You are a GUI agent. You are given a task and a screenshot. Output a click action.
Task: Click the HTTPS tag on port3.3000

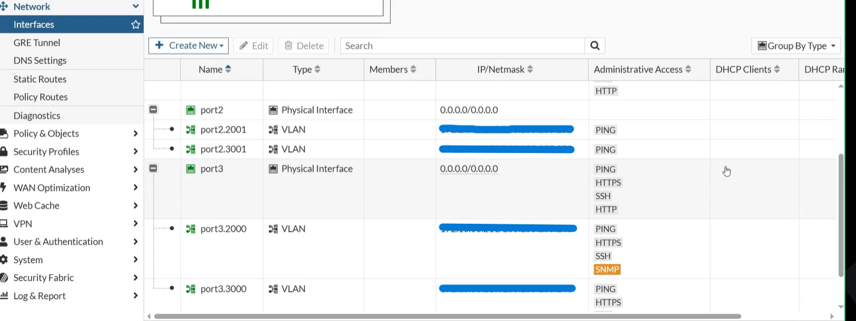point(608,302)
